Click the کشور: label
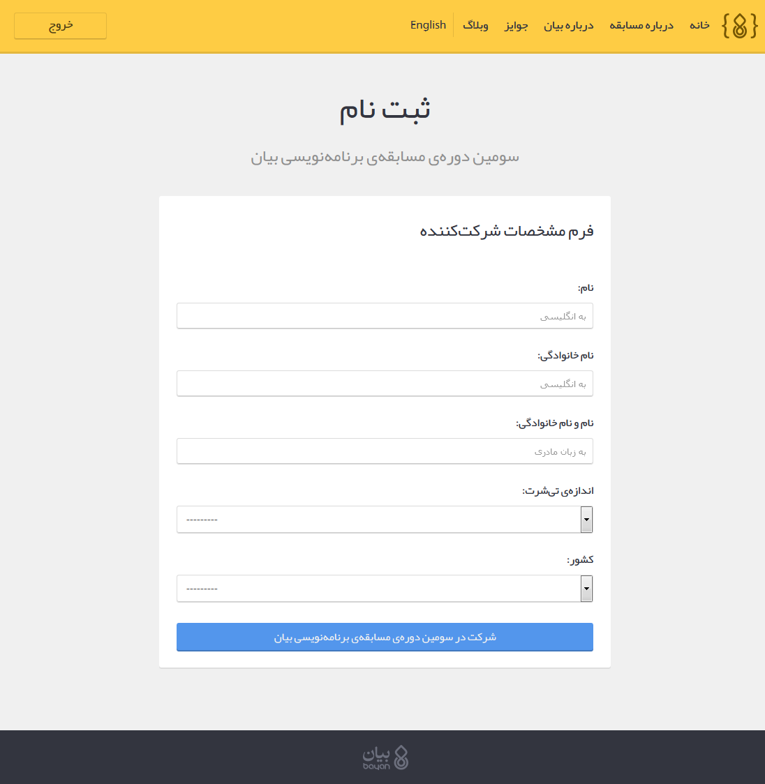 (x=580, y=559)
